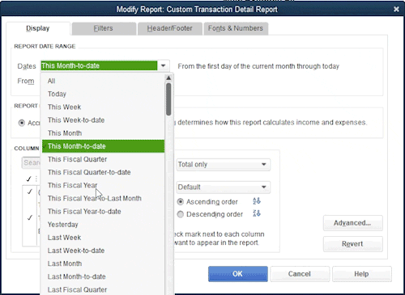The width and height of the screenshot is (405, 295).
Task: Click the Revert button
Action: pyautogui.click(x=352, y=244)
